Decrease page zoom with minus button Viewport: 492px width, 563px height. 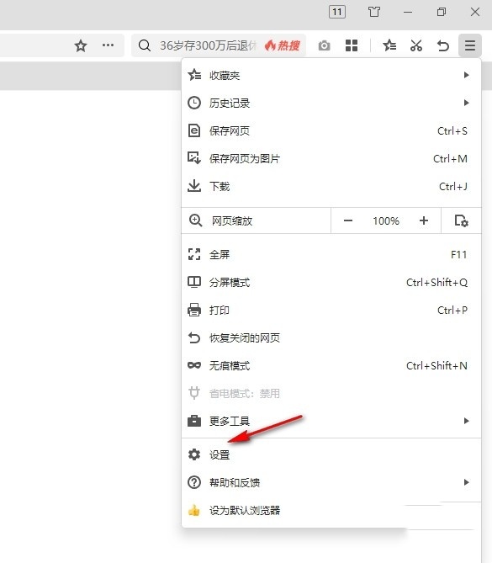click(x=347, y=220)
